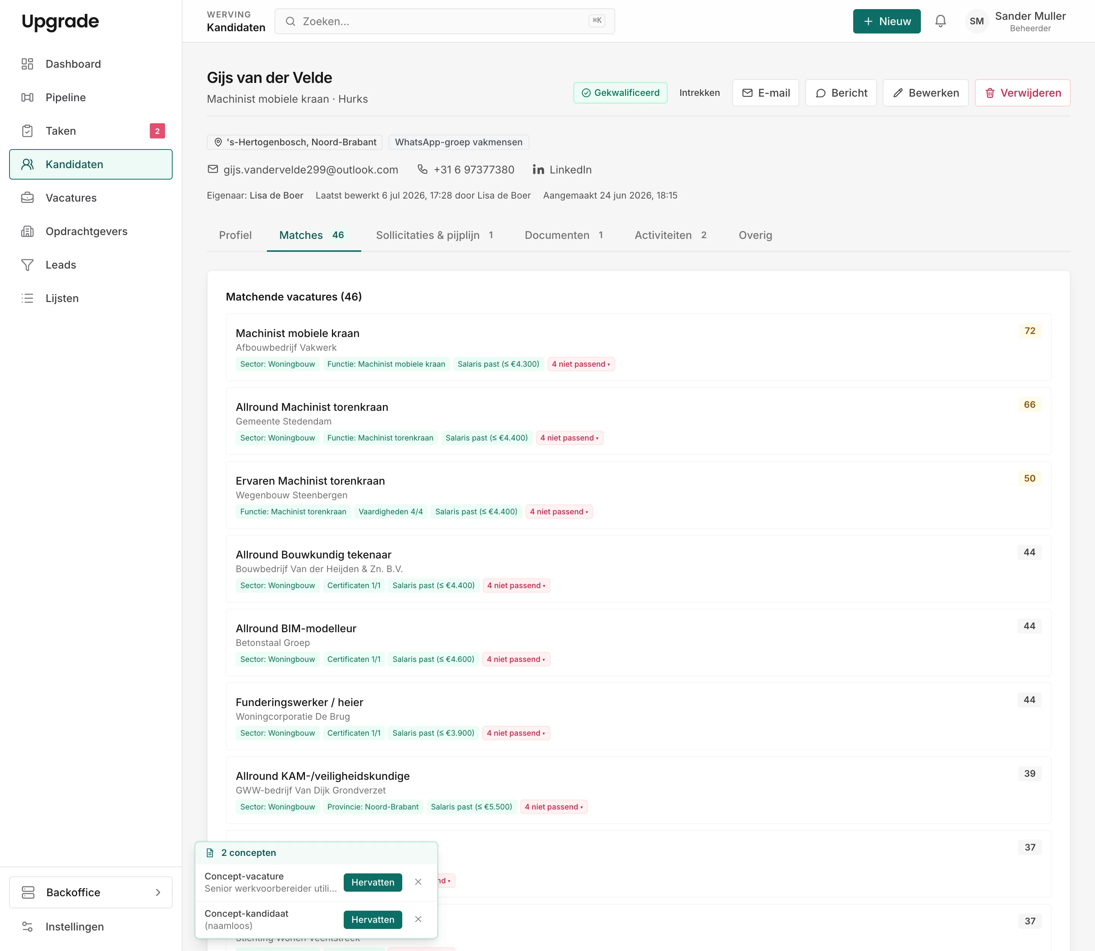Click Intrekken to withdraw status
The image size is (1095, 951).
699,93
